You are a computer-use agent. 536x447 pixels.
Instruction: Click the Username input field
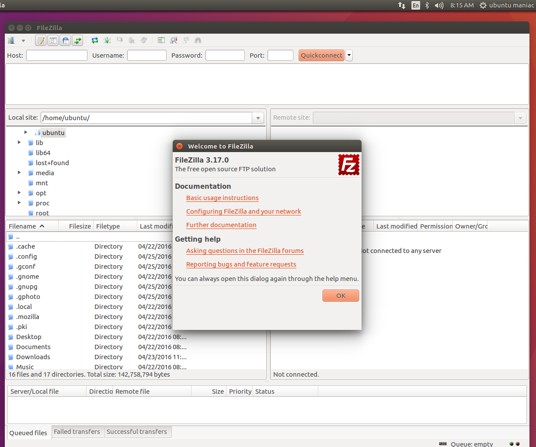click(x=147, y=55)
